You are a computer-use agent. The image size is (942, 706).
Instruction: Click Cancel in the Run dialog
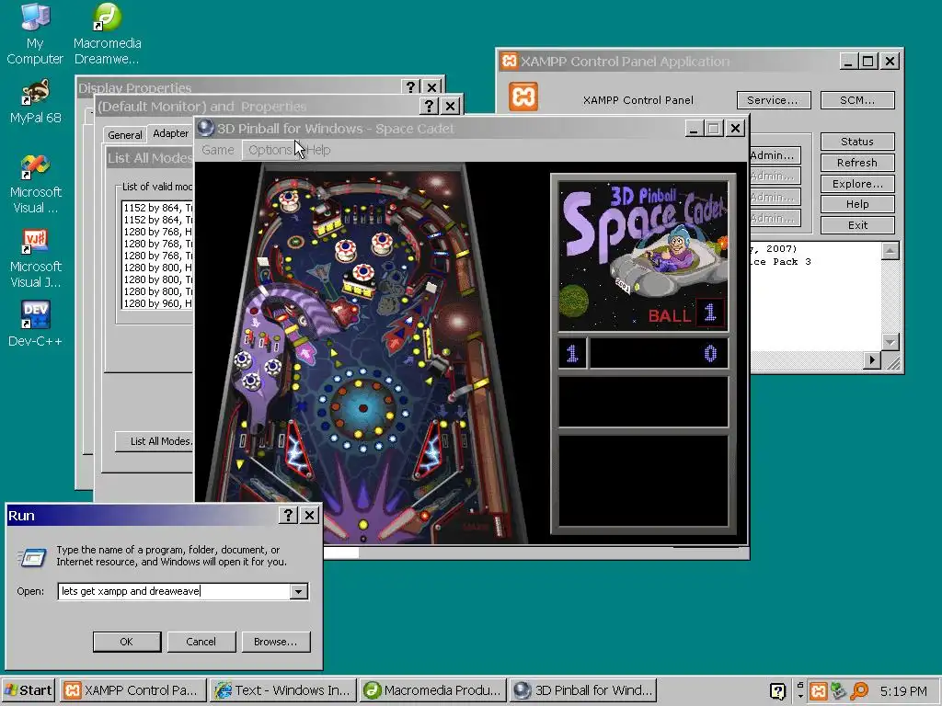click(x=201, y=642)
